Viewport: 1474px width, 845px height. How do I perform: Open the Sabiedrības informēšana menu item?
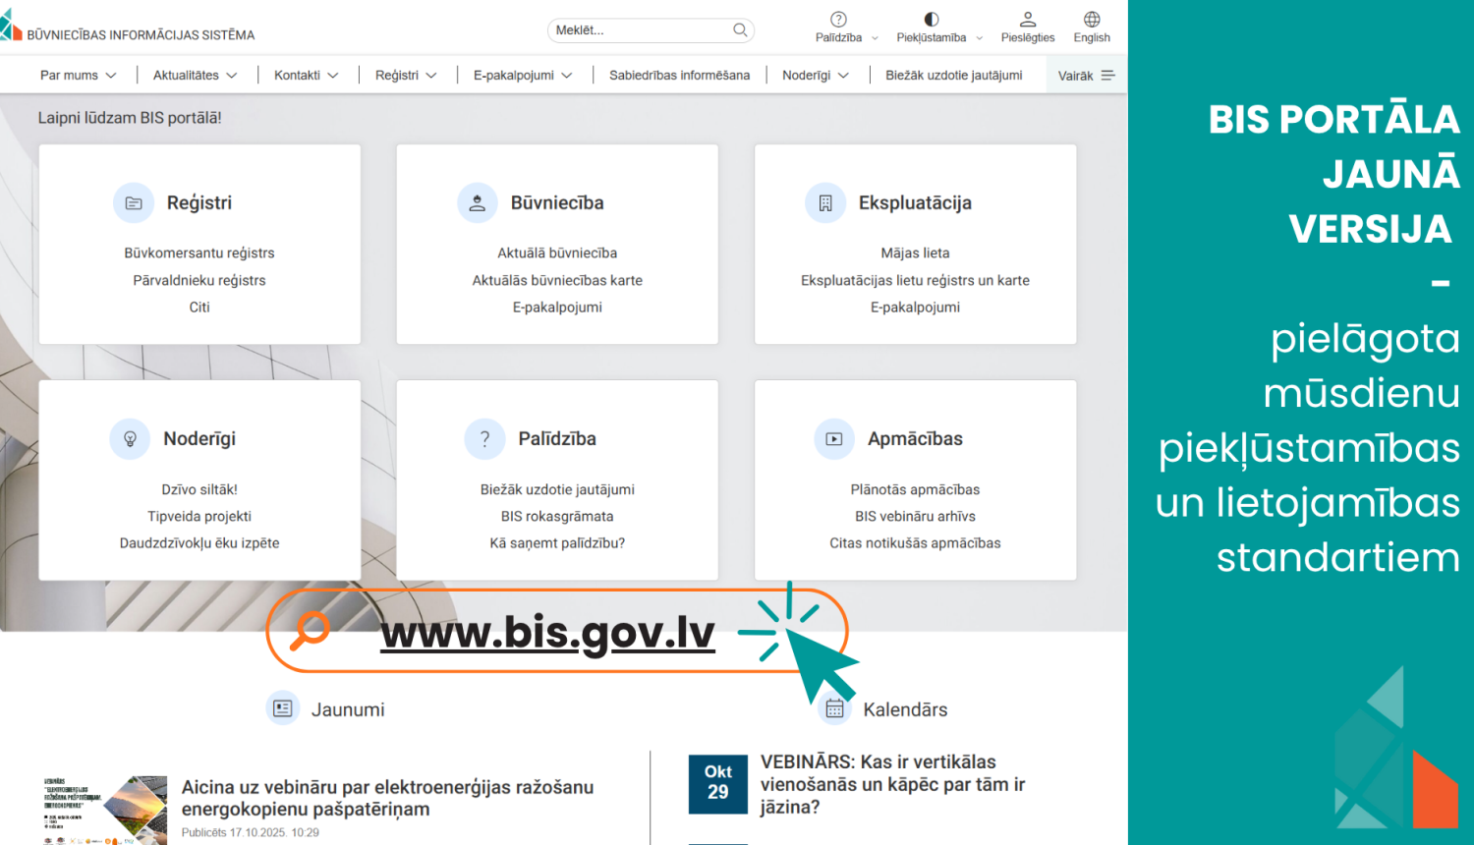click(x=679, y=74)
